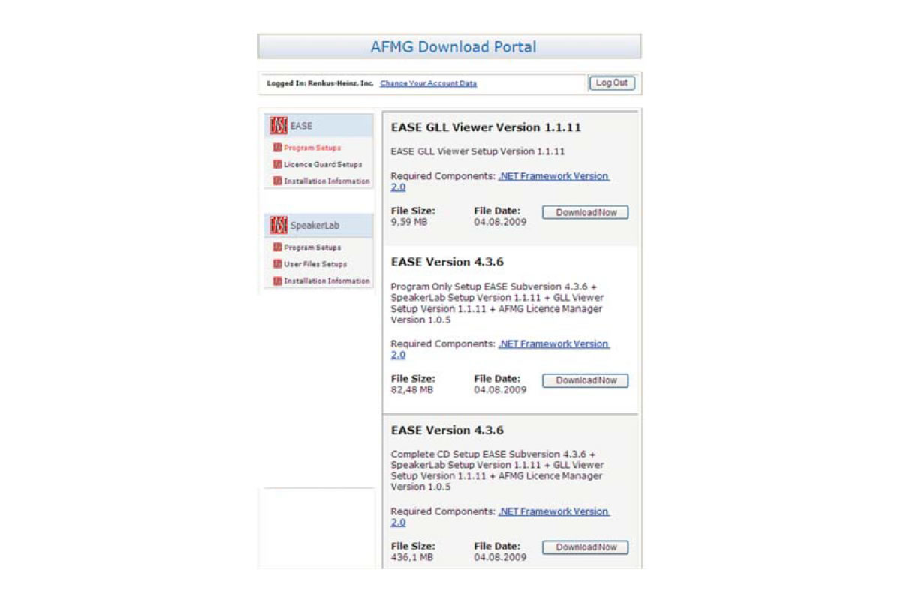This screenshot has width=901, height=600.
Task: Click the '436,1 MB' file size value
Action: tap(412, 557)
